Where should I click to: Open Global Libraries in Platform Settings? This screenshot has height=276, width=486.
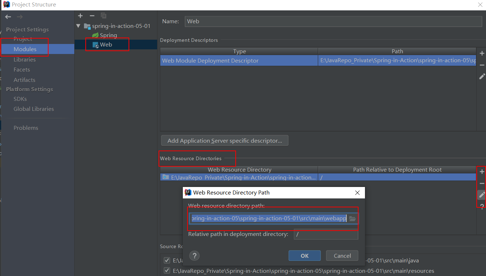tap(34, 109)
